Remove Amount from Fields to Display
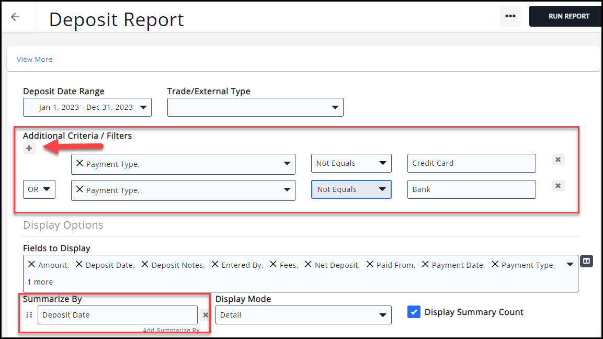Viewport: 603px width, 339px height. tap(32, 265)
